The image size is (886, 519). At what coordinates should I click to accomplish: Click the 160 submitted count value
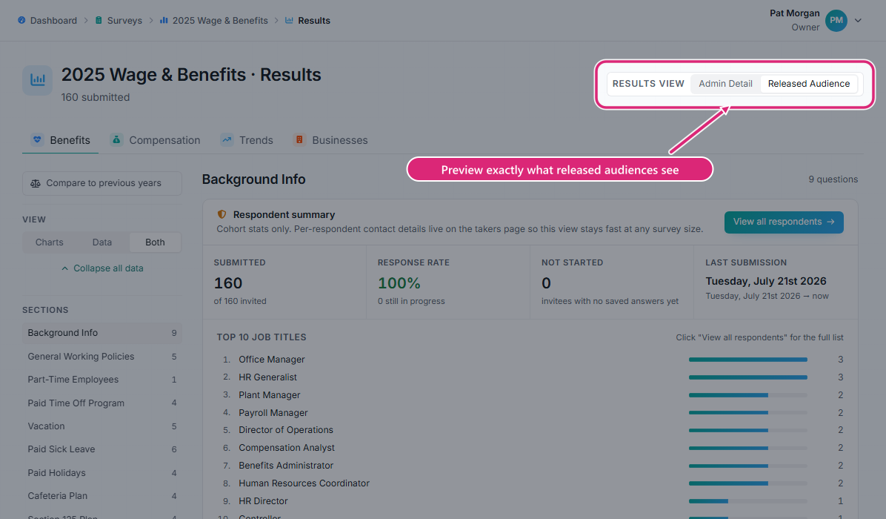[x=227, y=282]
